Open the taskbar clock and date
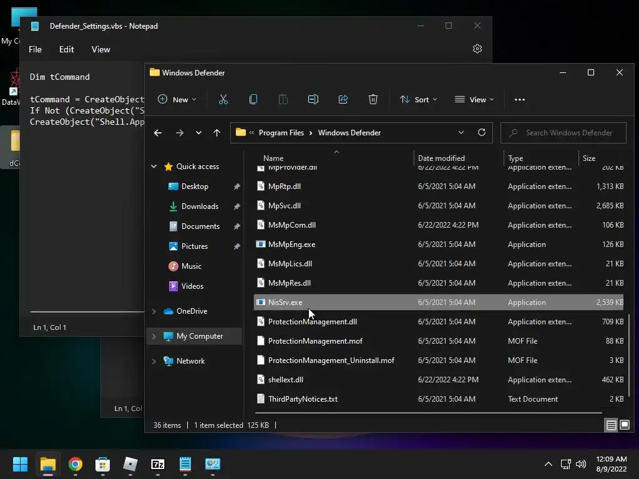The height and width of the screenshot is (479, 639). pyautogui.click(x=612, y=464)
